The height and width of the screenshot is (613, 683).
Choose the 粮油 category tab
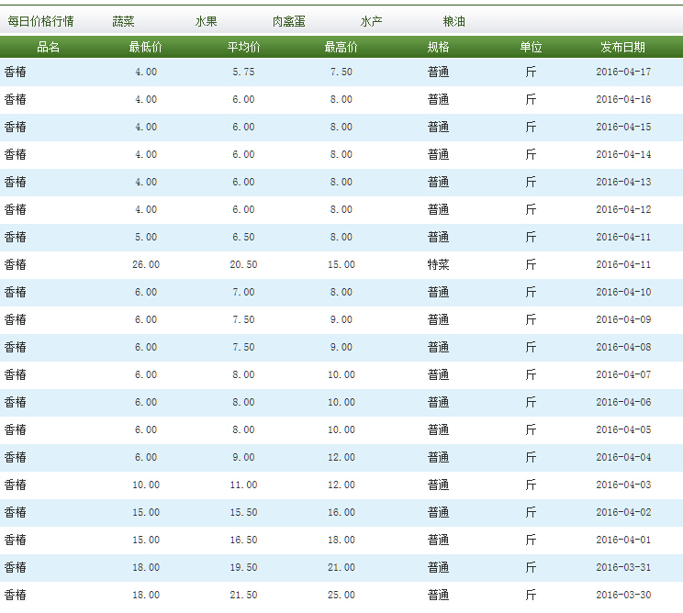click(x=454, y=21)
